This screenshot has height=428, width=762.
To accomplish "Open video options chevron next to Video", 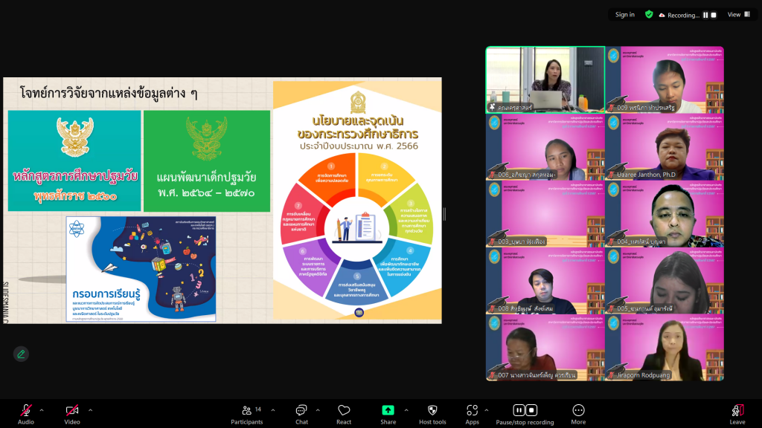I will [x=91, y=409].
